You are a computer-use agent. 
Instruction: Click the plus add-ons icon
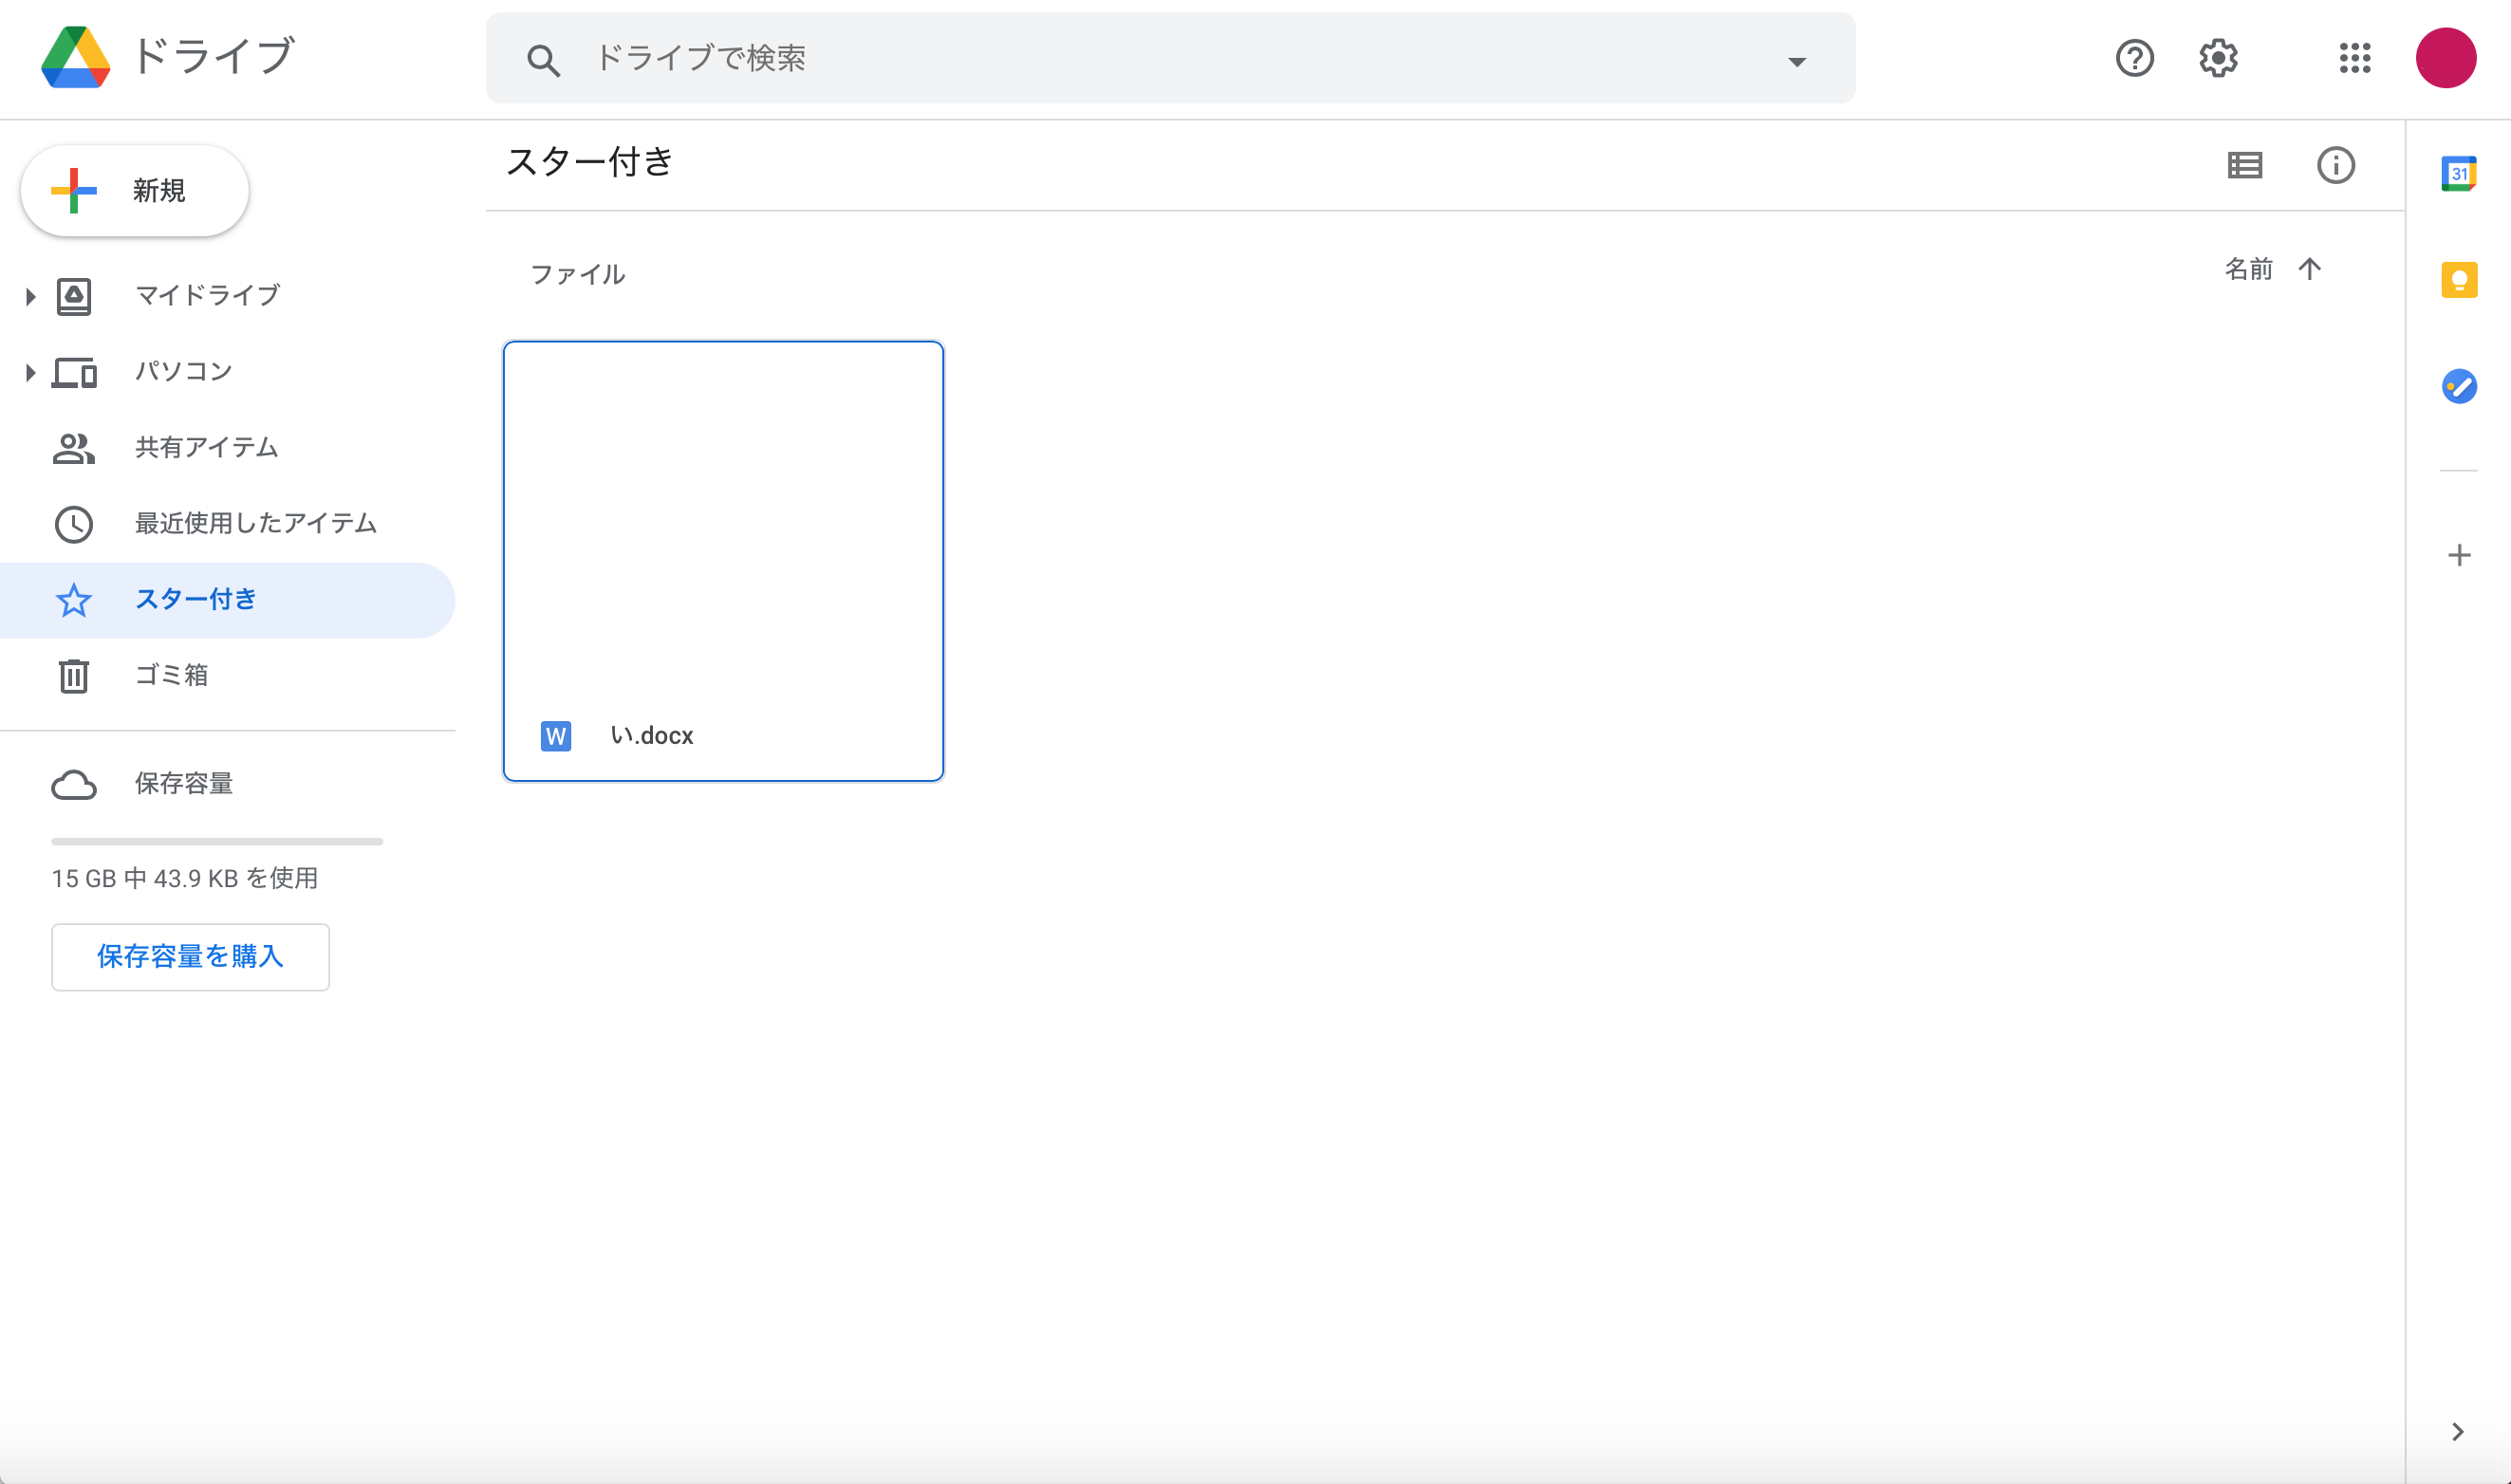(x=2459, y=555)
